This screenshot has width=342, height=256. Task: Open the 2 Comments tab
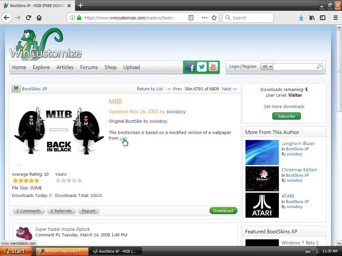pyautogui.click(x=28, y=211)
